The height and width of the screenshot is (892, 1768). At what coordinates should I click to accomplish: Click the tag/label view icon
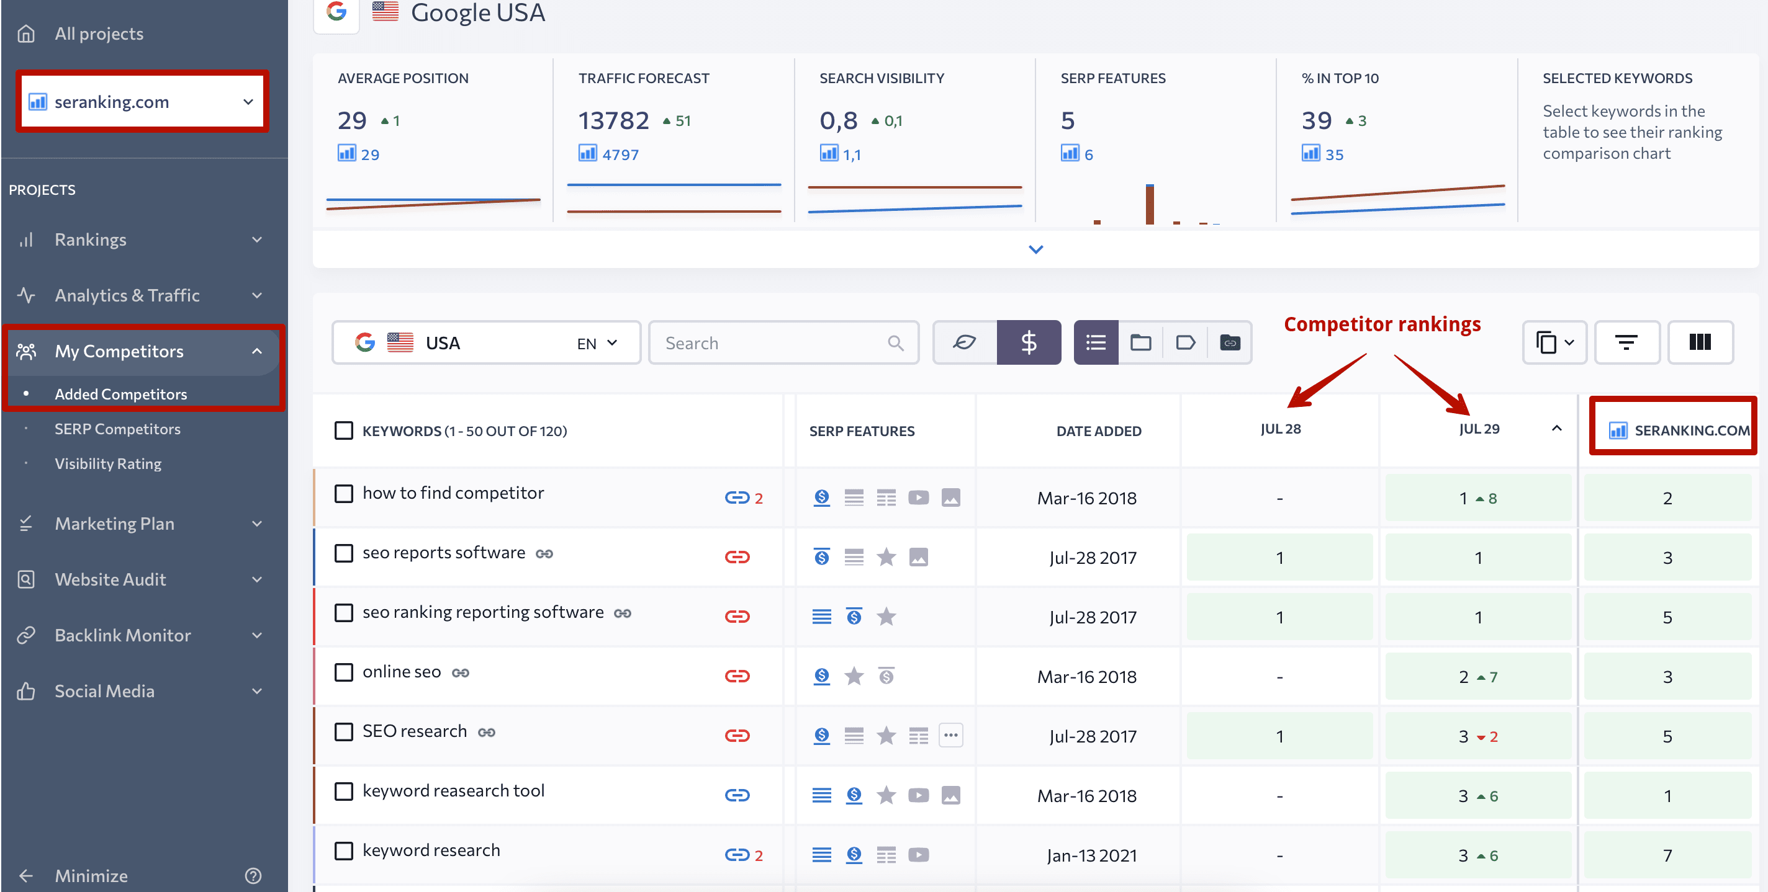pyautogui.click(x=1188, y=341)
